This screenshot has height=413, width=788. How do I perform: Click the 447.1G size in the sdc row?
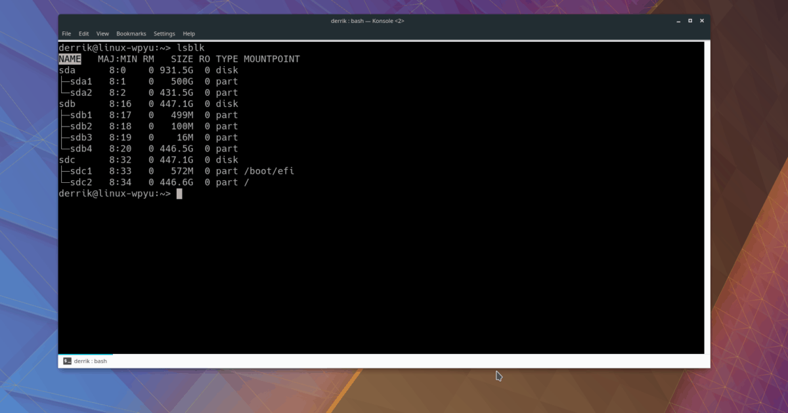177,160
